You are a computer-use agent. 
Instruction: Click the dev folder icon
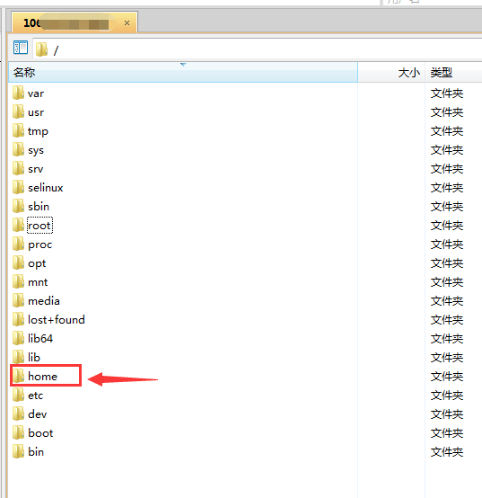pyautogui.click(x=18, y=414)
